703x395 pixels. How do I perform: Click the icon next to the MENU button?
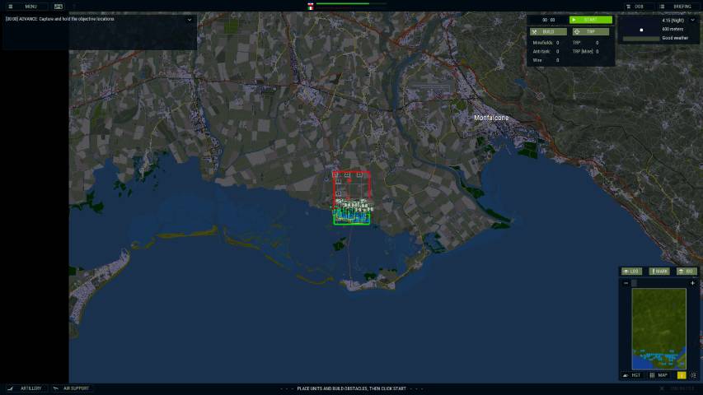coord(59,6)
